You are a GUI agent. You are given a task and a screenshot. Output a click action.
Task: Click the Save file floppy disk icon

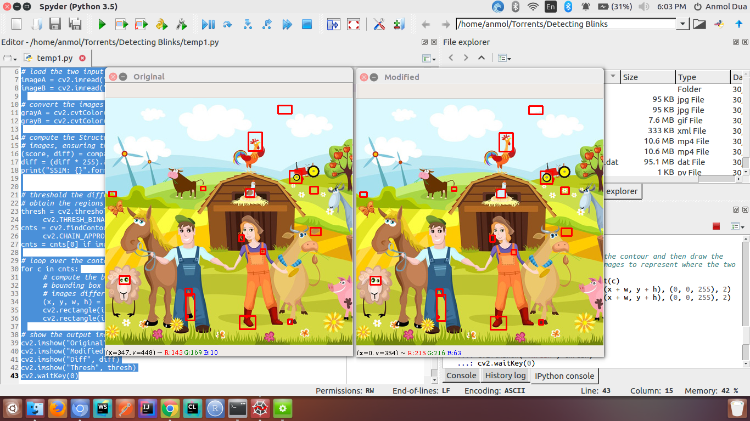(55, 24)
